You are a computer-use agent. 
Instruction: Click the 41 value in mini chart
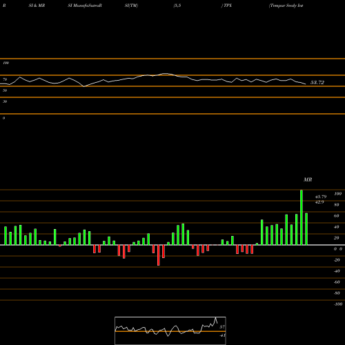222,335
